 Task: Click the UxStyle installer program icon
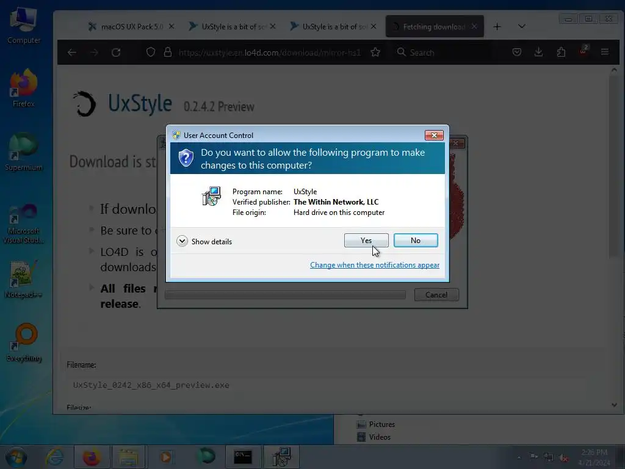tap(211, 196)
